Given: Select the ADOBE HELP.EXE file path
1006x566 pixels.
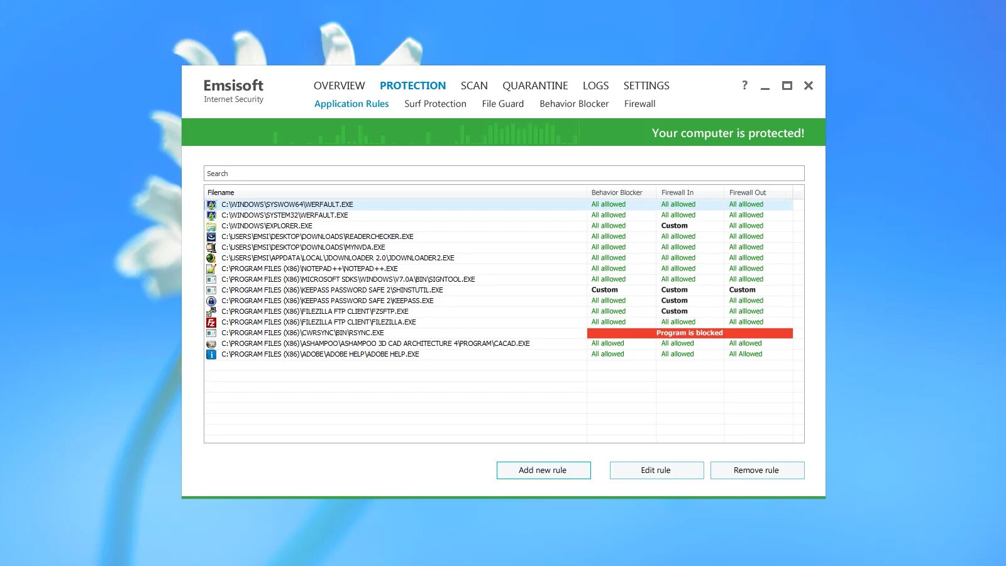Looking at the screenshot, I should click(x=320, y=354).
